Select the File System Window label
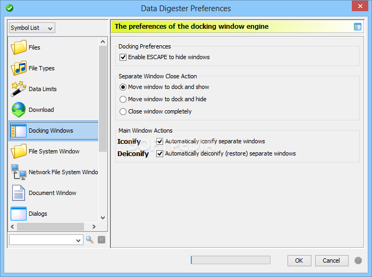Screen dimensions: 372x277 (x=54, y=151)
